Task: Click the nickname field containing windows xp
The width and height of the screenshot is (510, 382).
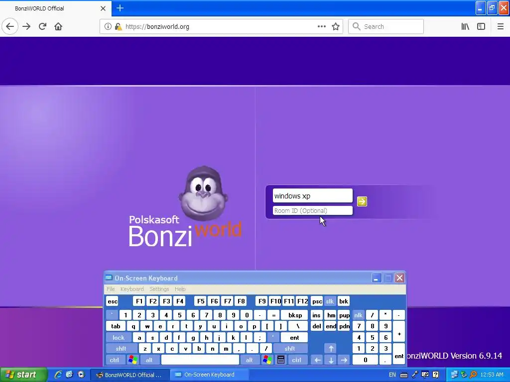Action: click(313, 196)
